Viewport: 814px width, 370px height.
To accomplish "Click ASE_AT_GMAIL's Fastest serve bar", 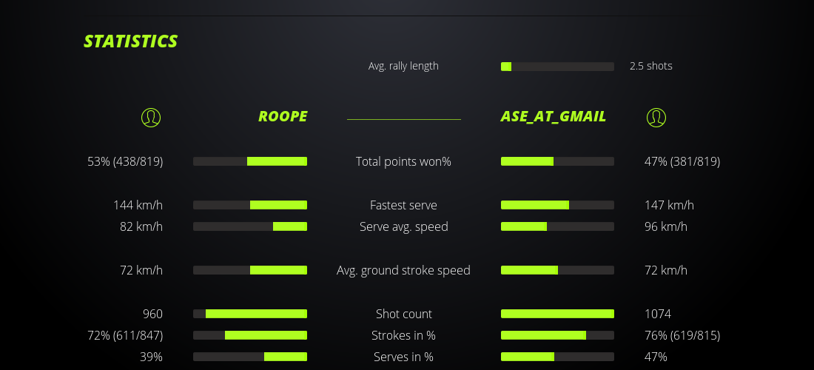I will [557, 205].
